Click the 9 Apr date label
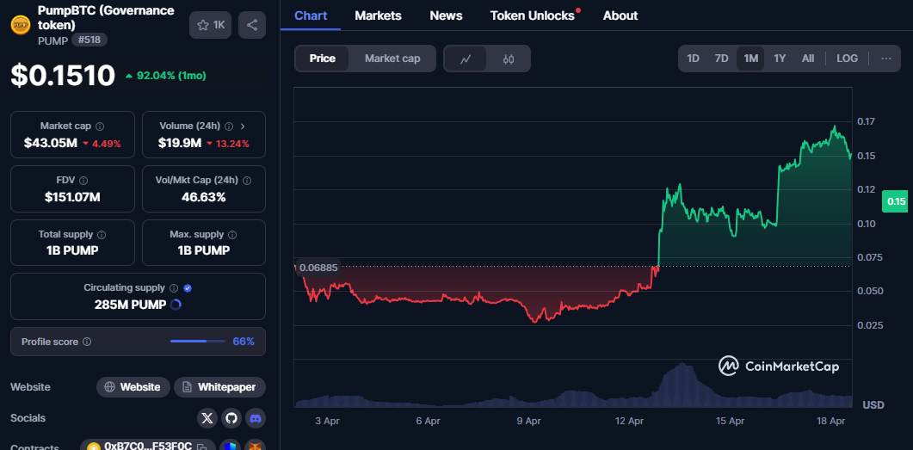Image resolution: width=913 pixels, height=450 pixels. point(528,420)
